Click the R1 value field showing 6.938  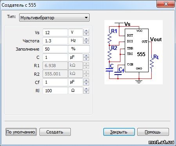tap(55, 66)
